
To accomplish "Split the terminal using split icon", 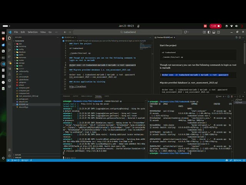I will [x=228, y=96].
